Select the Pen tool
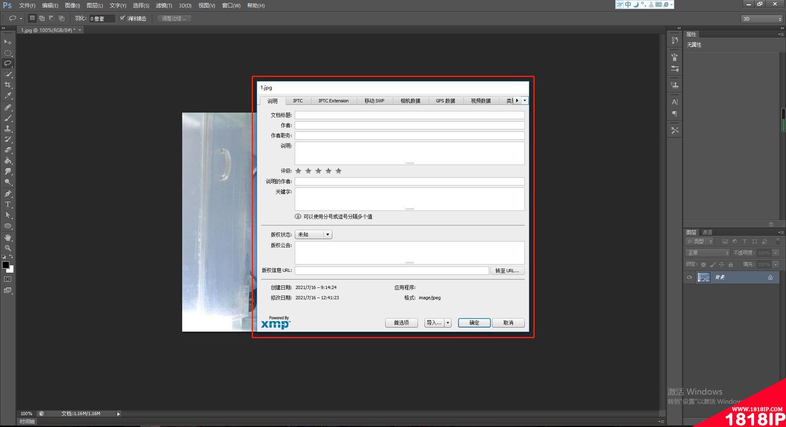The height and width of the screenshot is (427, 786). 8,194
